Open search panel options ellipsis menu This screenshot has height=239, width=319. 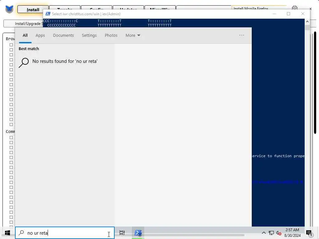pyautogui.click(x=242, y=35)
